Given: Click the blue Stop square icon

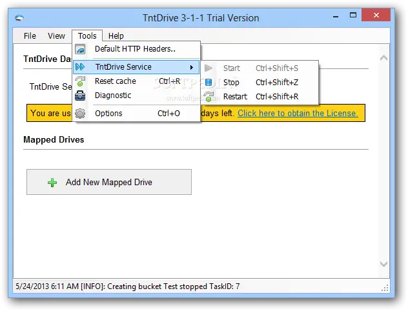Looking at the screenshot, I should click(x=209, y=83).
